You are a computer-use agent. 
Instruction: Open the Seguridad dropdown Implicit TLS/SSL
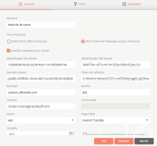coord(116,120)
